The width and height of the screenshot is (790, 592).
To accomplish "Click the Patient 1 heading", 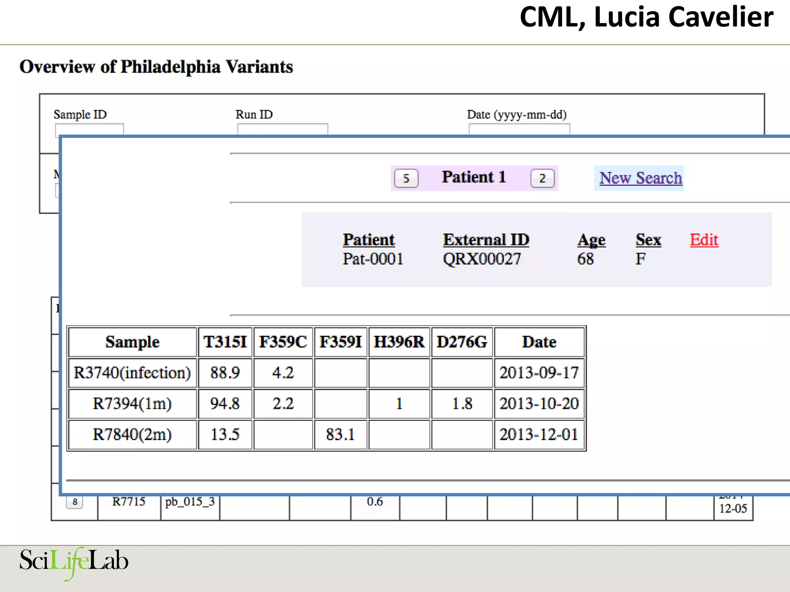I will [474, 177].
